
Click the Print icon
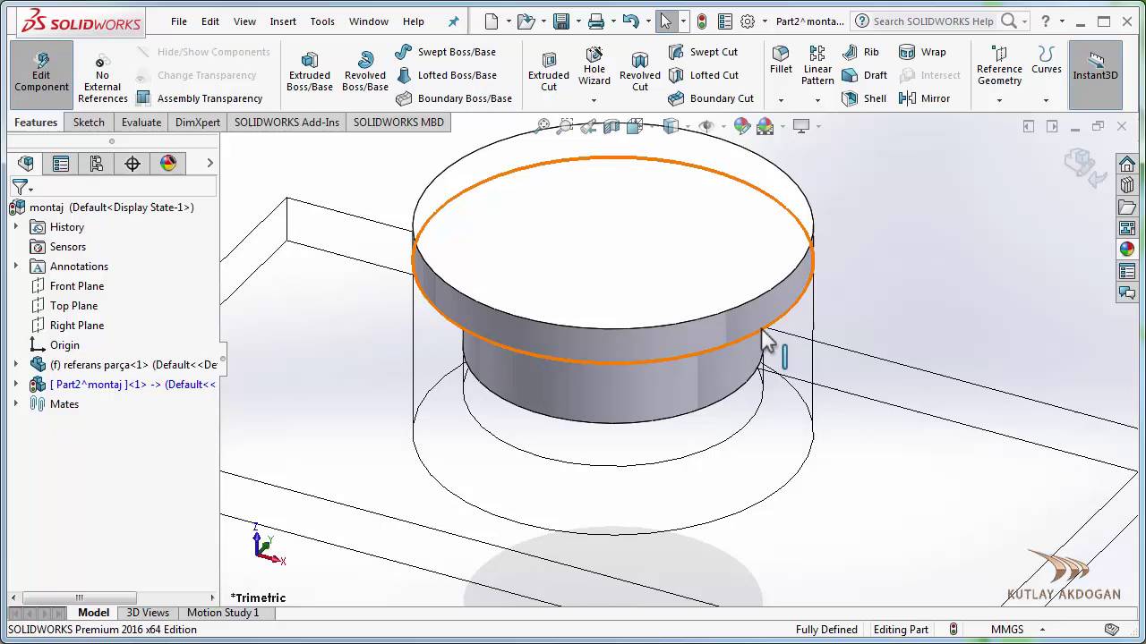(595, 21)
